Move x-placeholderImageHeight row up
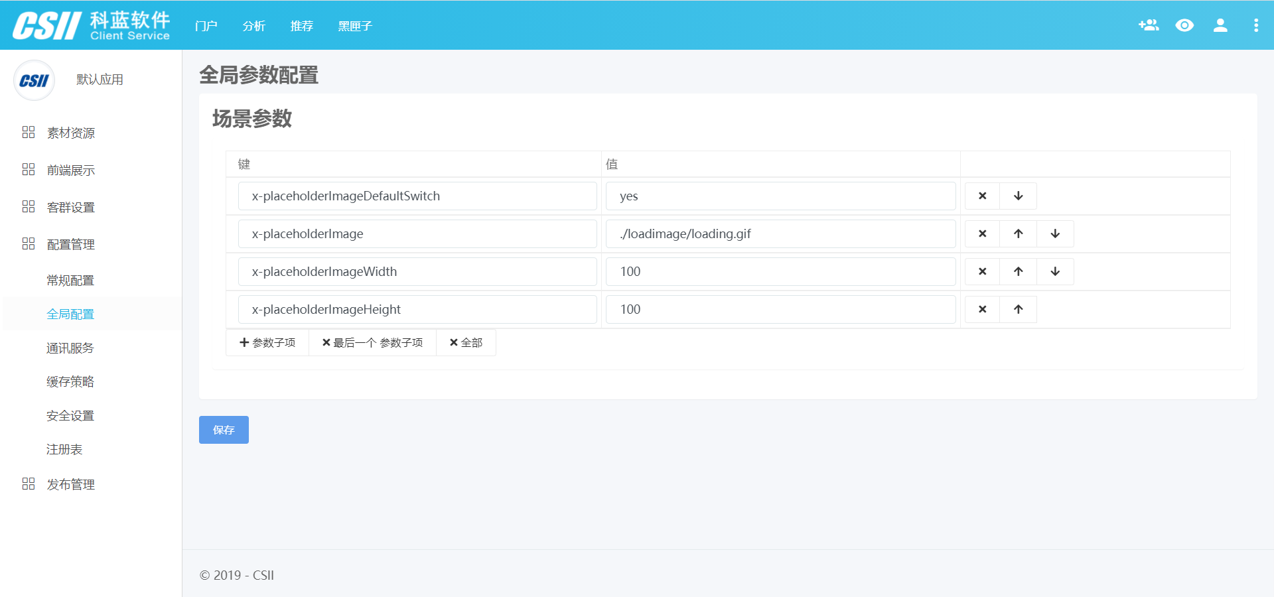This screenshot has width=1274, height=597. pos(1019,309)
